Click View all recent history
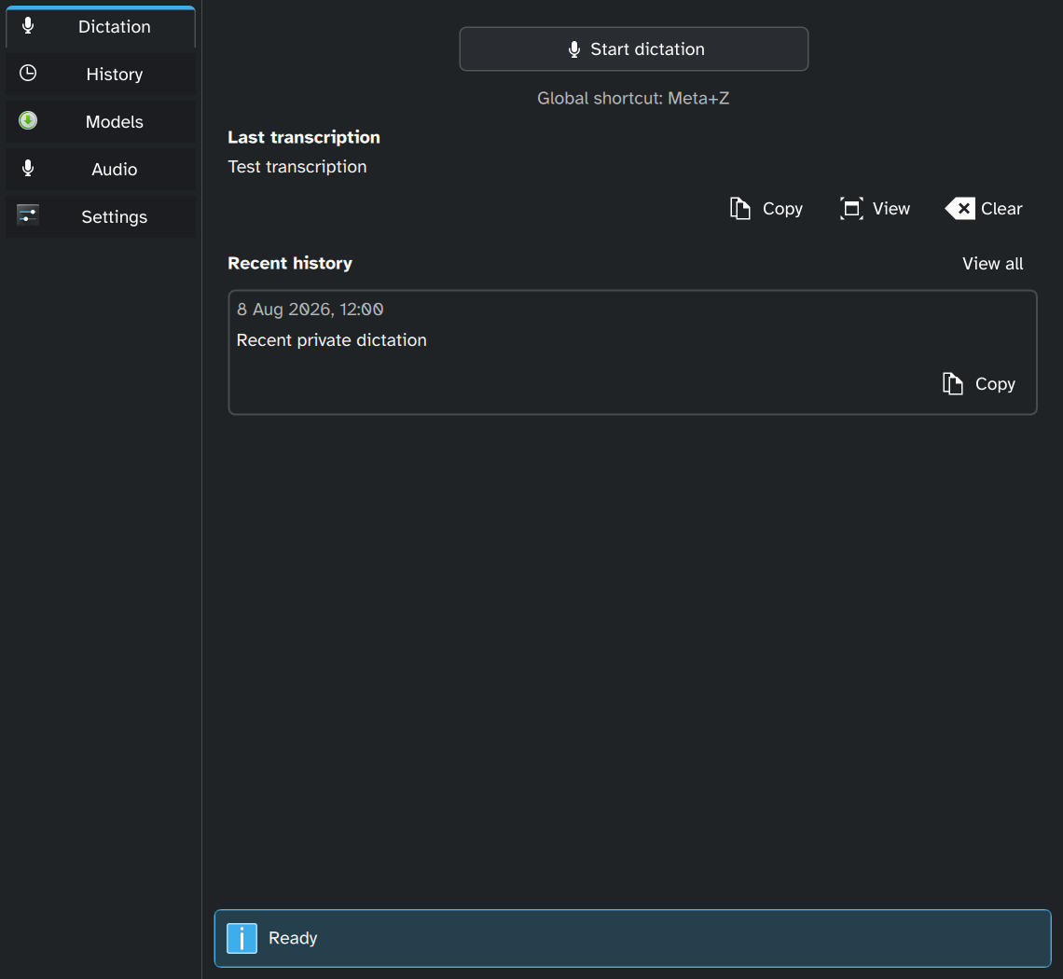The height and width of the screenshot is (979, 1063). [992, 264]
